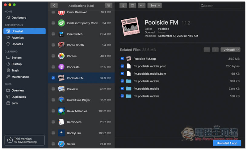This screenshot has width=247, height=150.
Task: Open Startup items section
Action: 14,64
